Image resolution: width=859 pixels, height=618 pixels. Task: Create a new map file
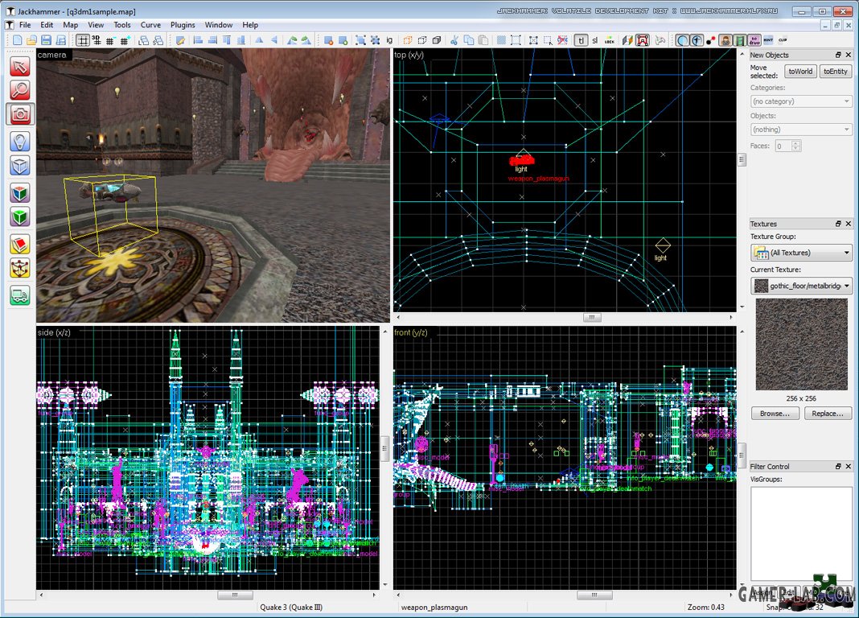point(18,40)
